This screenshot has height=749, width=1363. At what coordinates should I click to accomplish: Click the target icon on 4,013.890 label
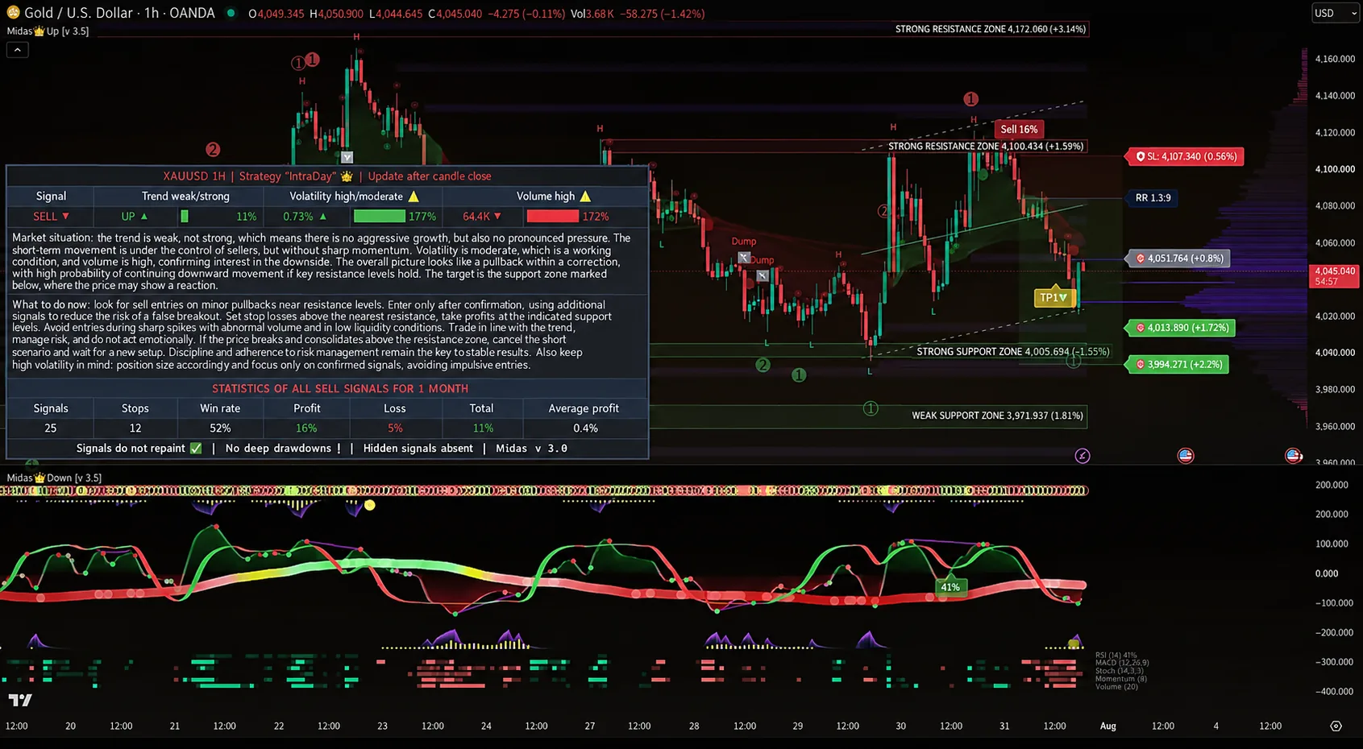click(x=1141, y=328)
